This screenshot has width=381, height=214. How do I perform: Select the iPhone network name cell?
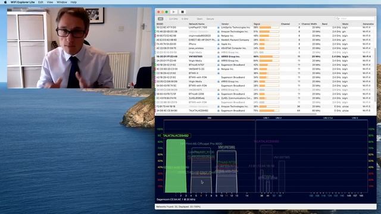[x=192, y=44]
